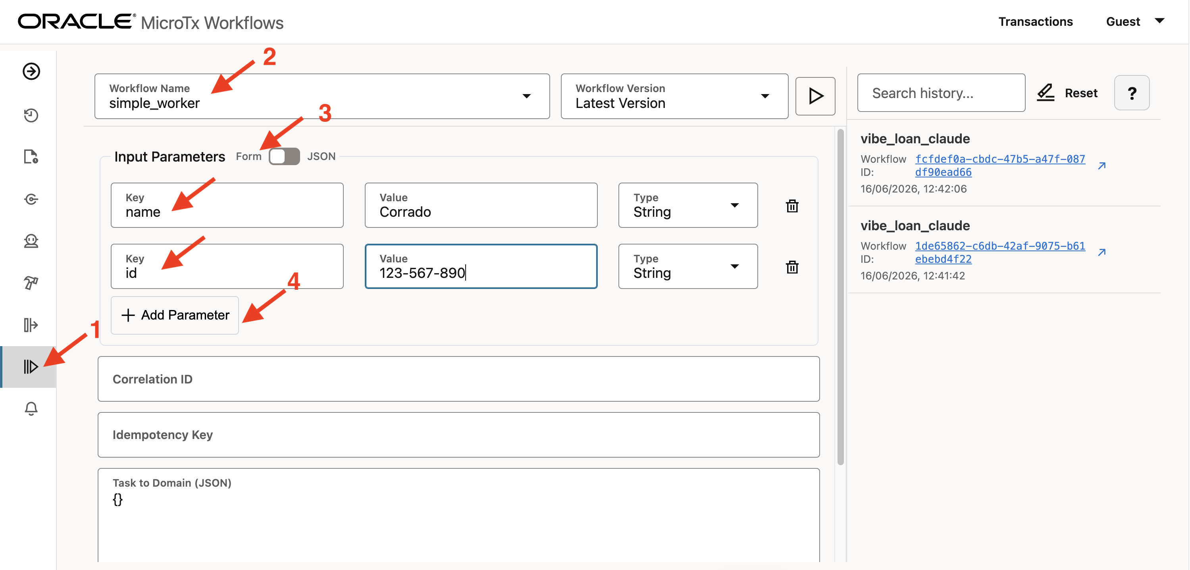Click the second vibe_loan_claude history title
The image size is (1190, 570).
[915, 225]
